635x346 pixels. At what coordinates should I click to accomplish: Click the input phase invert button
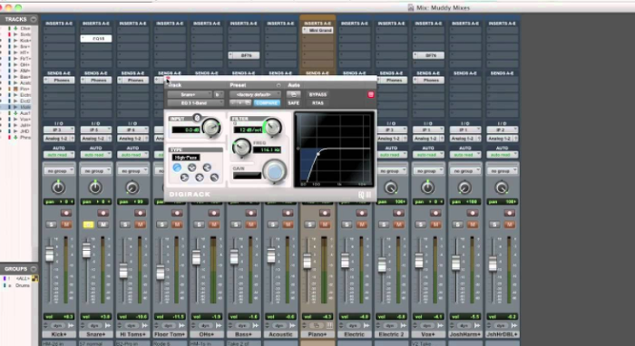pyautogui.click(x=197, y=118)
